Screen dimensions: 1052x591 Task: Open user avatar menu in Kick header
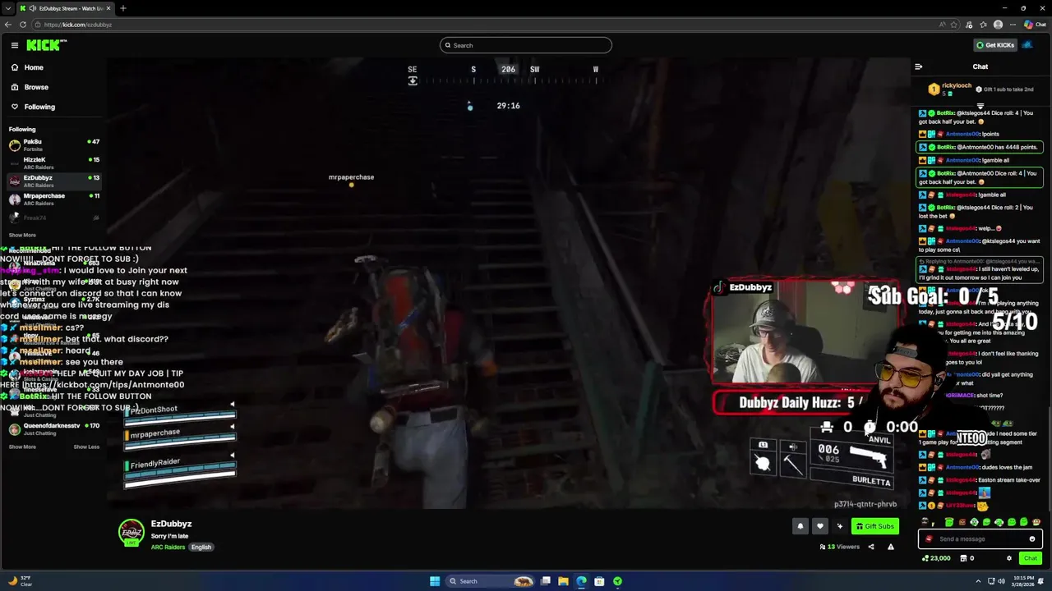1027,45
